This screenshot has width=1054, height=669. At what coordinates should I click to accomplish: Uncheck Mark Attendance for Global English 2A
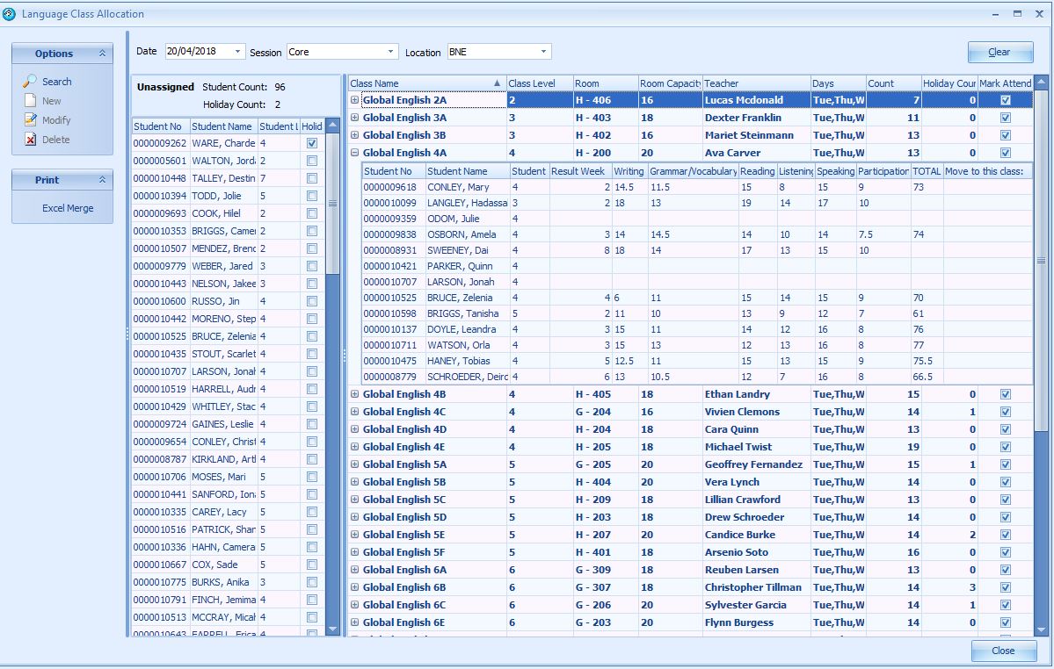(1006, 100)
